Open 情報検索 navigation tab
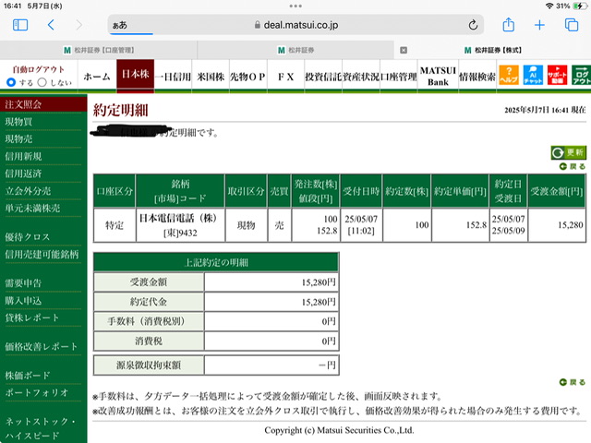Screen dimensions: 591x443 477,77
